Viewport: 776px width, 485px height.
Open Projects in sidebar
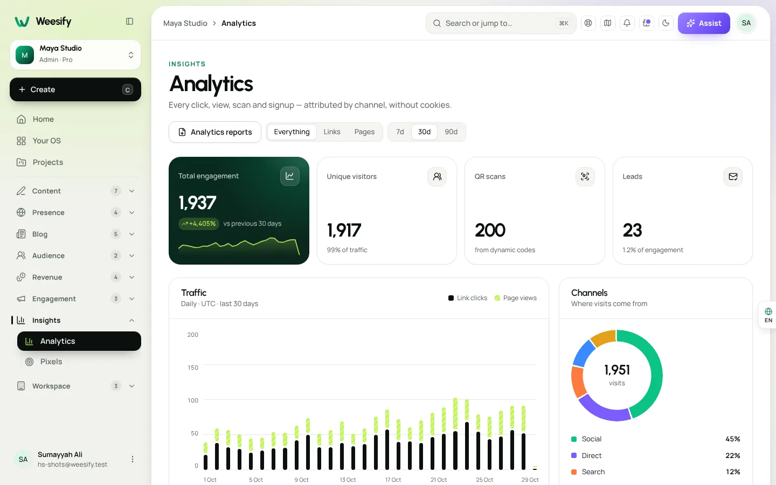click(75, 162)
